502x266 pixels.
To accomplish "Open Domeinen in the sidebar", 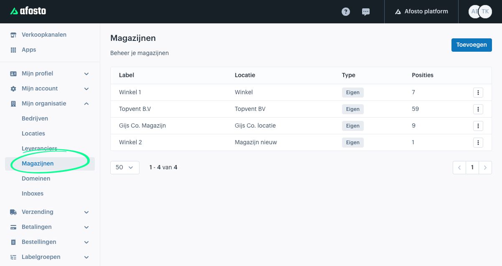I will tap(36, 178).
